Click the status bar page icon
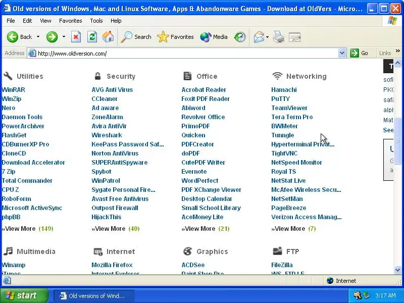The width and height of the screenshot is (404, 303). coord(7,280)
